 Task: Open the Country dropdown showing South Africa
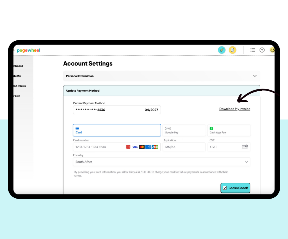coord(161,162)
